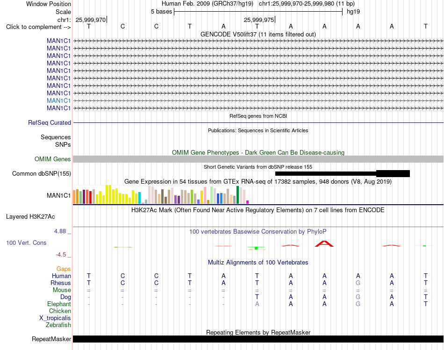Select the 25,999,970 position marker
This screenshot has width=444, height=350.
coord(91,20)
